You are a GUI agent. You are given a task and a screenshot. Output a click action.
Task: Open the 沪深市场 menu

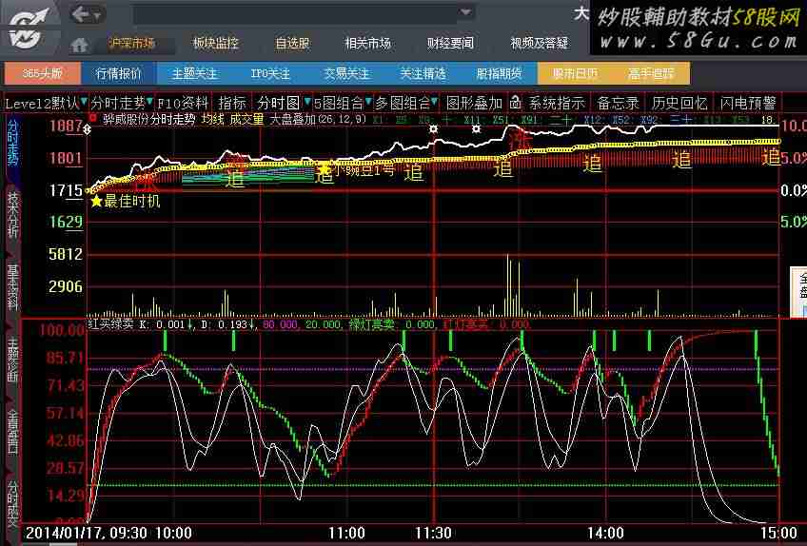coord(131,44)
